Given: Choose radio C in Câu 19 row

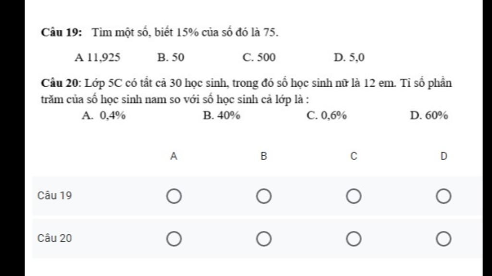Looking at the screenshot, I should [353, 196].
